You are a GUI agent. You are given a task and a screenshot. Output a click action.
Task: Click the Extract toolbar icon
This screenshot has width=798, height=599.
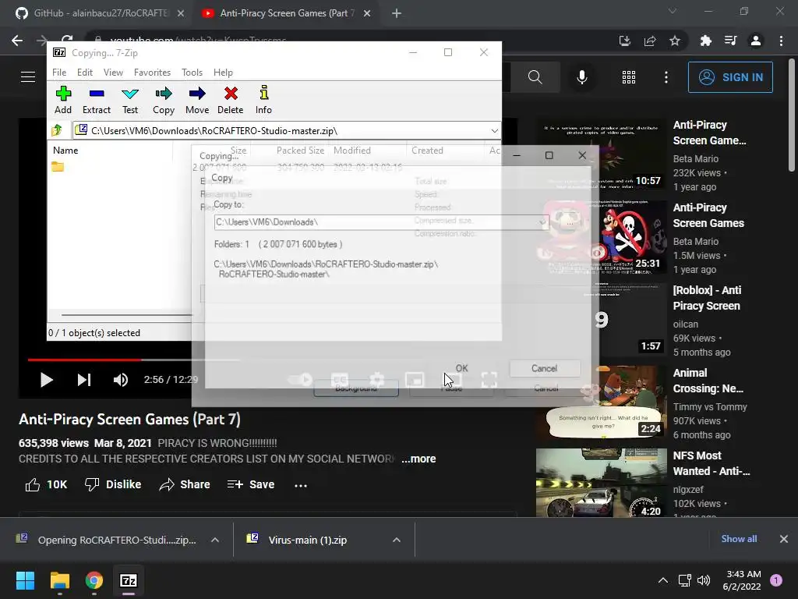(96, 100)
